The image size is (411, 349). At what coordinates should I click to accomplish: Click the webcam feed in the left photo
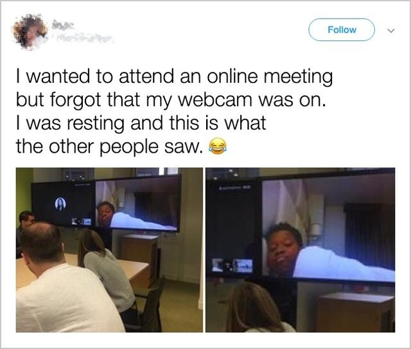(137, 204)
